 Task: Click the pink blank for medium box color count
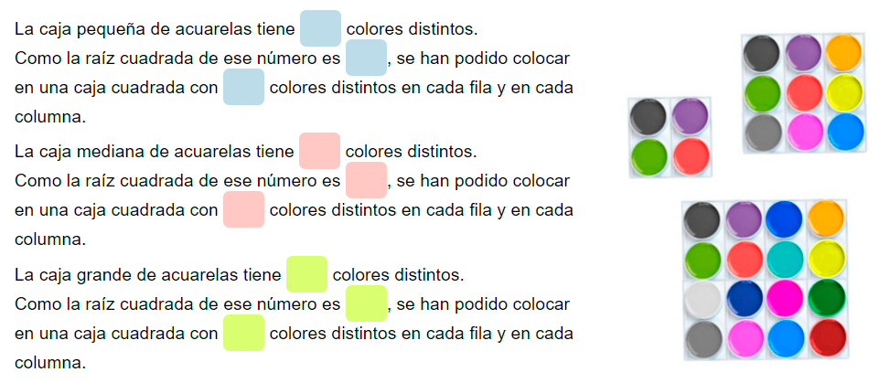[x=319, y=150]
